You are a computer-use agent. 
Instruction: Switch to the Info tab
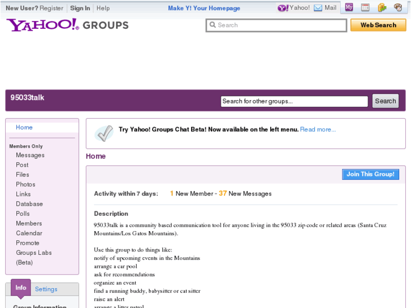point(21,288)
